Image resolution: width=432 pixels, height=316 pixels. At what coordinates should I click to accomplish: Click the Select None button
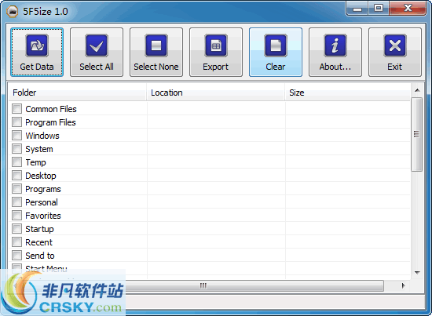pyautogui.click(x=156, y=52)
